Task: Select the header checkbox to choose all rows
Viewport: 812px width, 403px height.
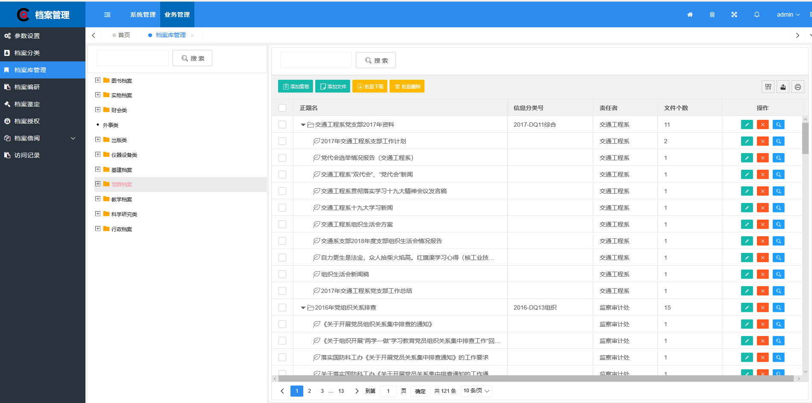Action: pos(282,107)
